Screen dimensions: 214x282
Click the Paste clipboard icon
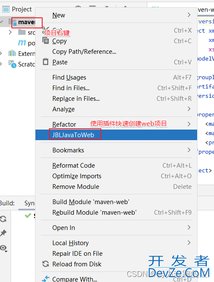coord(46,62)
